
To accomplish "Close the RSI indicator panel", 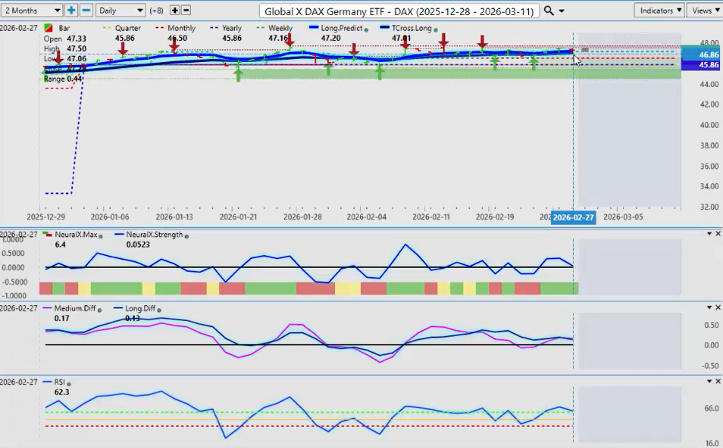I will tap(718, 381).
